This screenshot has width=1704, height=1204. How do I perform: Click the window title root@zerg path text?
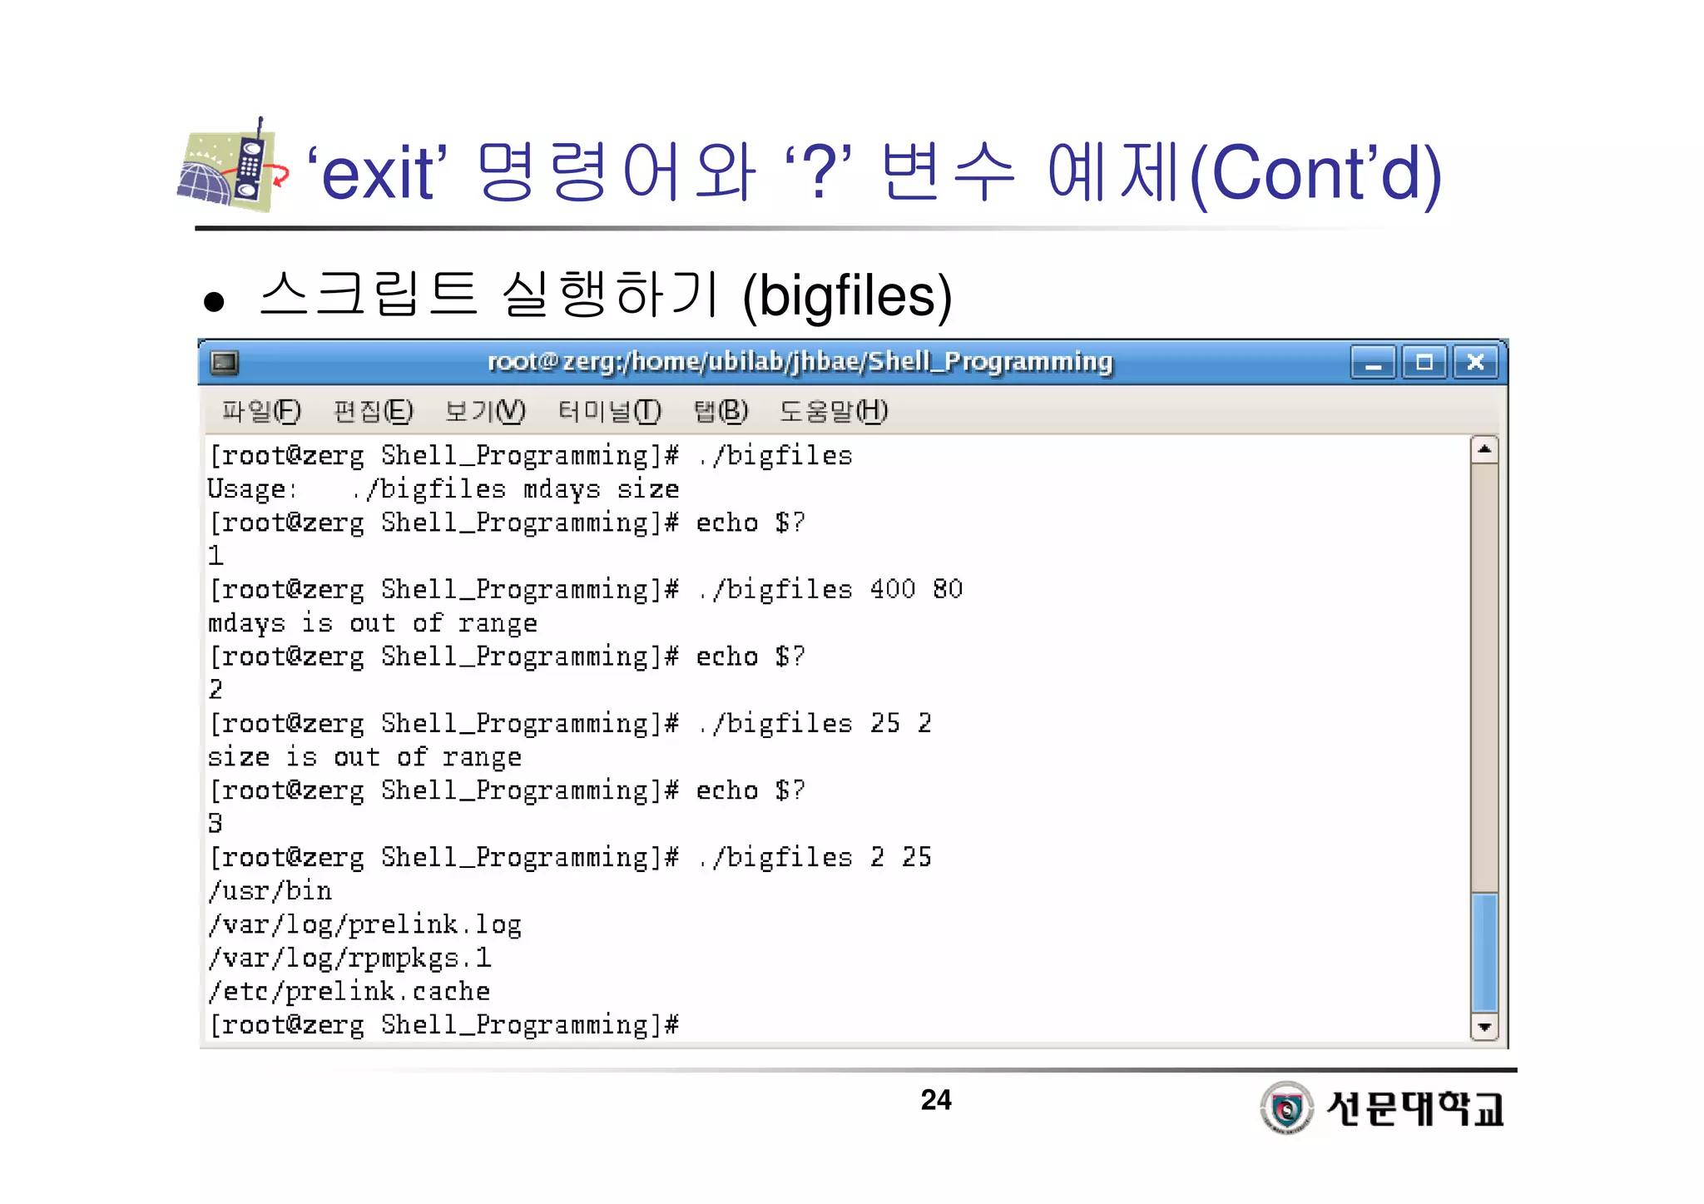pos(800,362)
